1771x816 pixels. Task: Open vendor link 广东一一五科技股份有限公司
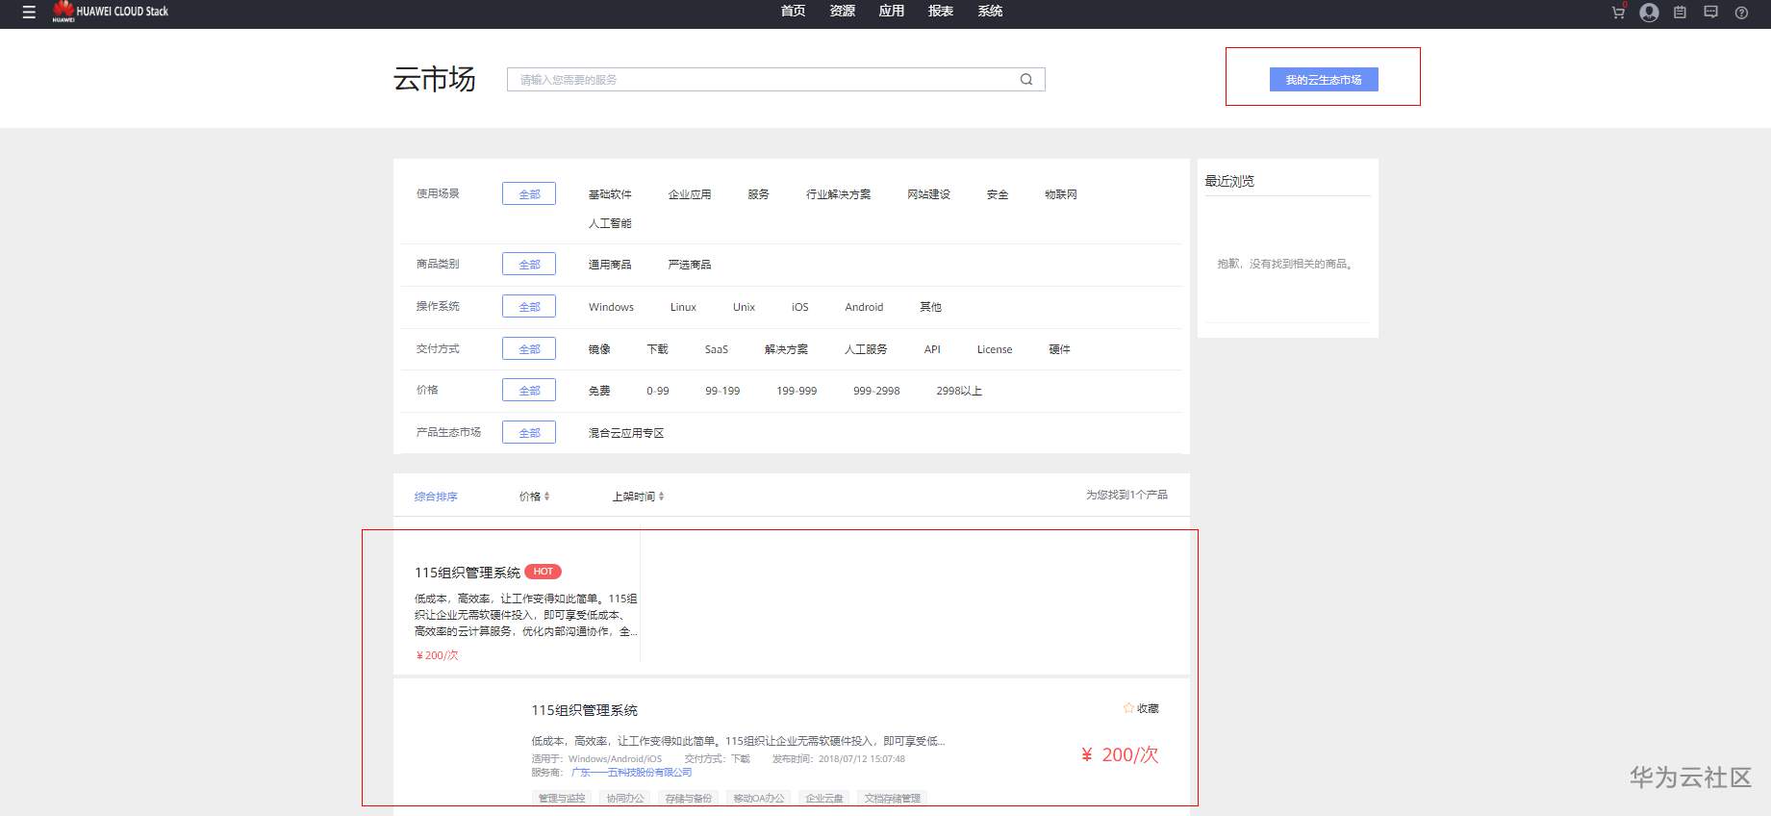point(631,773)
